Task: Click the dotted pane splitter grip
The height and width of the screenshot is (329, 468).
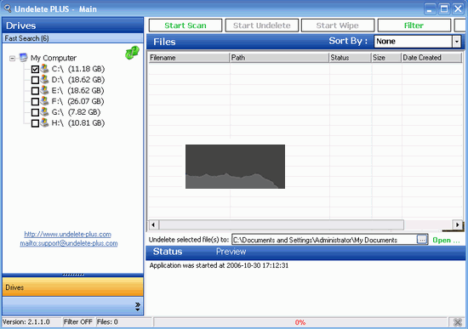Action: coord(73,275)
